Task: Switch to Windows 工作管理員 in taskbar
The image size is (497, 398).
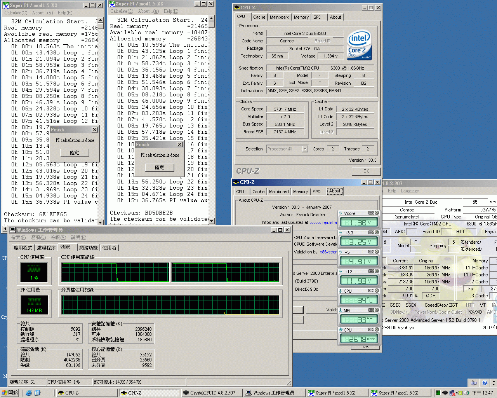Action: click(275, 393)
